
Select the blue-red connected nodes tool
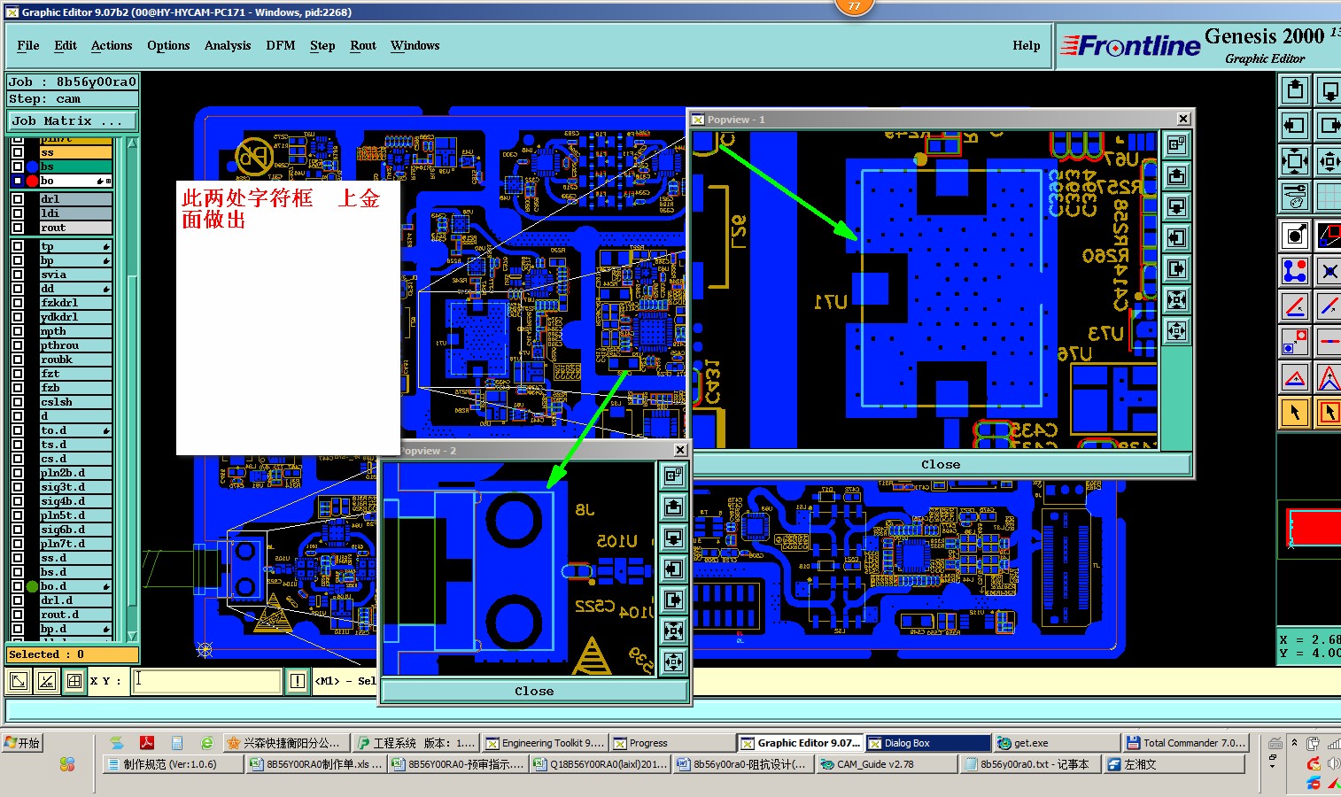[1295, 271]
